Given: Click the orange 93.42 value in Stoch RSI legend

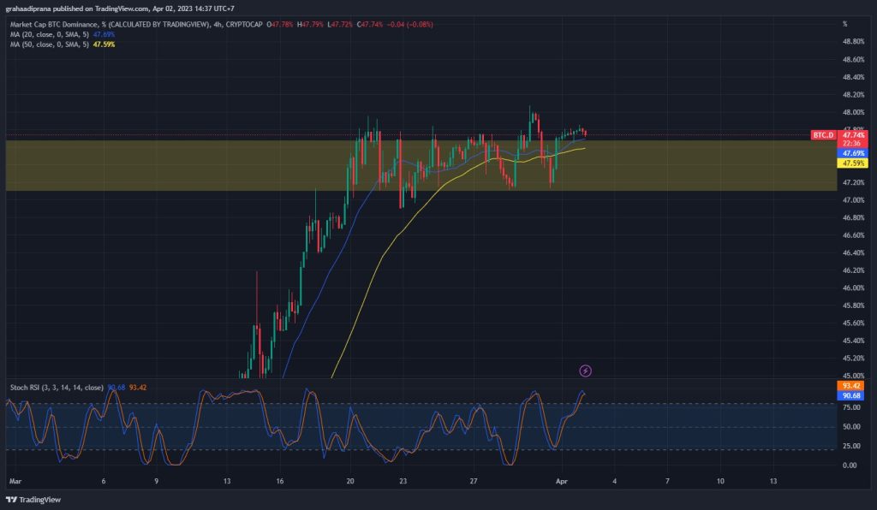Looking at the screenshot, I should coord(138,387).
